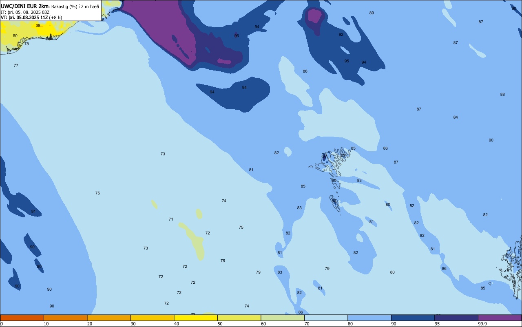Select the 60–70 yellow-green legend swatch
Image resolution: width=522 pixels, height=327 pixels.
pyautogui.click(x=283, y=318)
